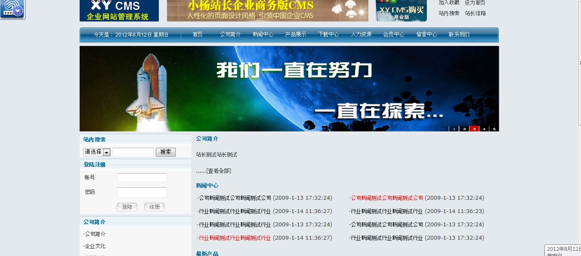Focus the 帐号 input field
The height and width of the screenshot is (256, 581).
coord(142,177)
